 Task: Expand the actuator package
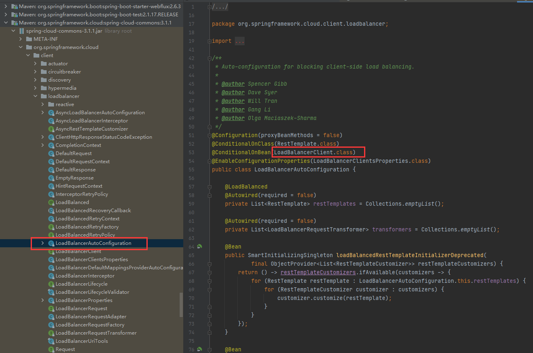(x=36, y=64)
